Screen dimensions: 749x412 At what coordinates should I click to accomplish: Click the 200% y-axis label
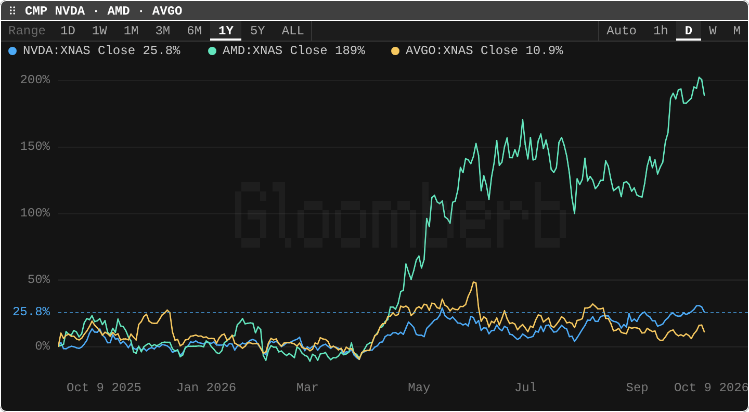[35, 80]
